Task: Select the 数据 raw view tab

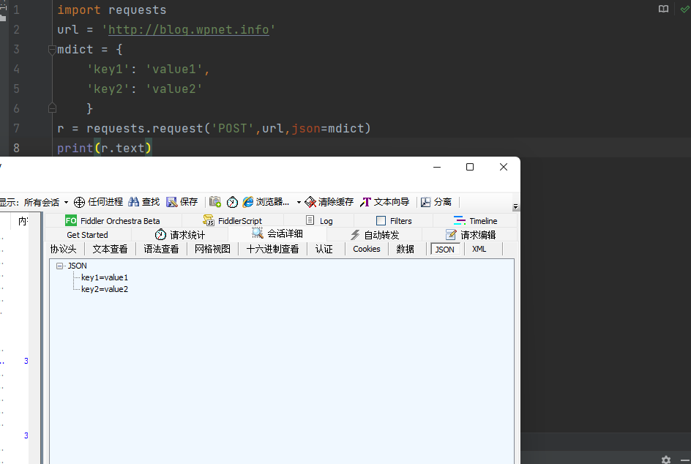Action: (405, 249)
